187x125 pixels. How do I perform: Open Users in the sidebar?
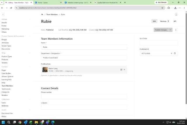coord(4,103)
